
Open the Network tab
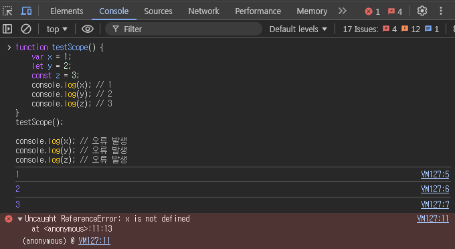(x=203, y=11)
